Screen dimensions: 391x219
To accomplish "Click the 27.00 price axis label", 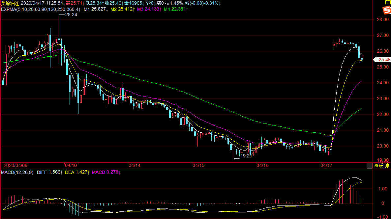I will pyautogui.click(x=382, y=35).
